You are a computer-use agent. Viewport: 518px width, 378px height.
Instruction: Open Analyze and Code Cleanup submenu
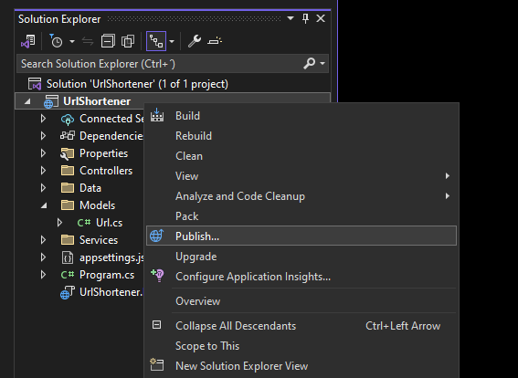[x=301, y=196]
